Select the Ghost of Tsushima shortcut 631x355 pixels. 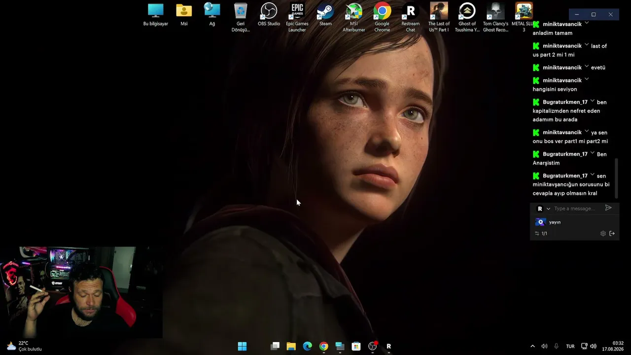click(467, 18)
